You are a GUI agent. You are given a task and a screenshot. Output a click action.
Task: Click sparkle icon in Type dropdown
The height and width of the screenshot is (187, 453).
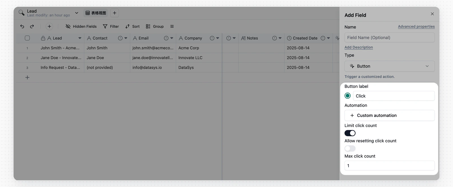(352, 66)
